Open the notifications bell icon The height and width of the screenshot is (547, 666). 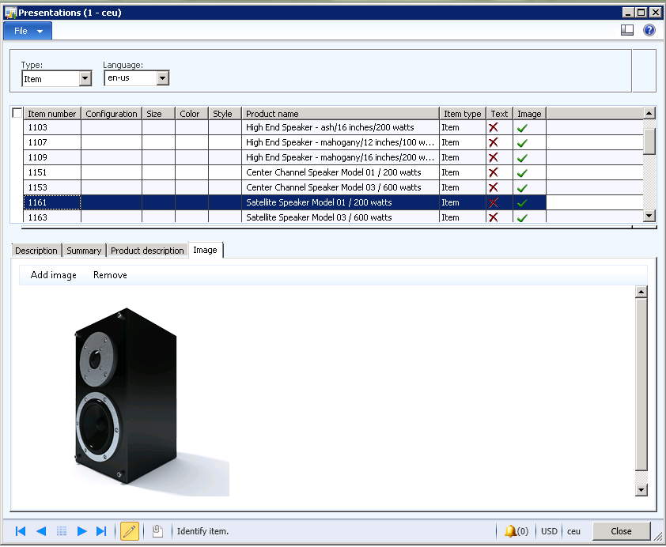tap(510, 531)
